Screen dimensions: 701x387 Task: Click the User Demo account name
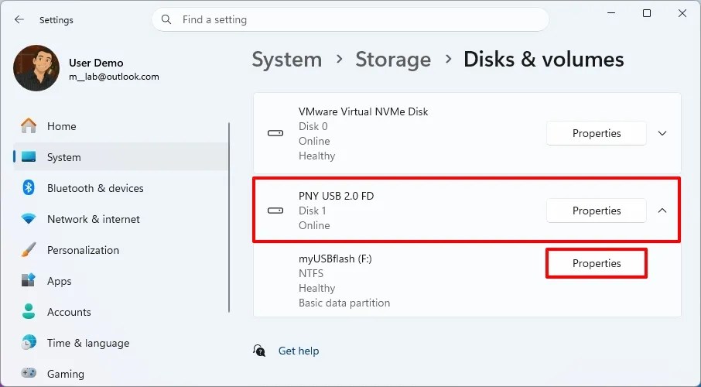point(96,63)
